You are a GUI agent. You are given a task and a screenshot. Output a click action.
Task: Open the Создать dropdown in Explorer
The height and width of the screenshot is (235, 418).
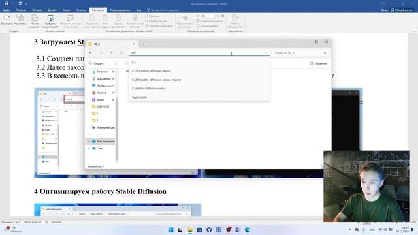(x=97, y=63)
